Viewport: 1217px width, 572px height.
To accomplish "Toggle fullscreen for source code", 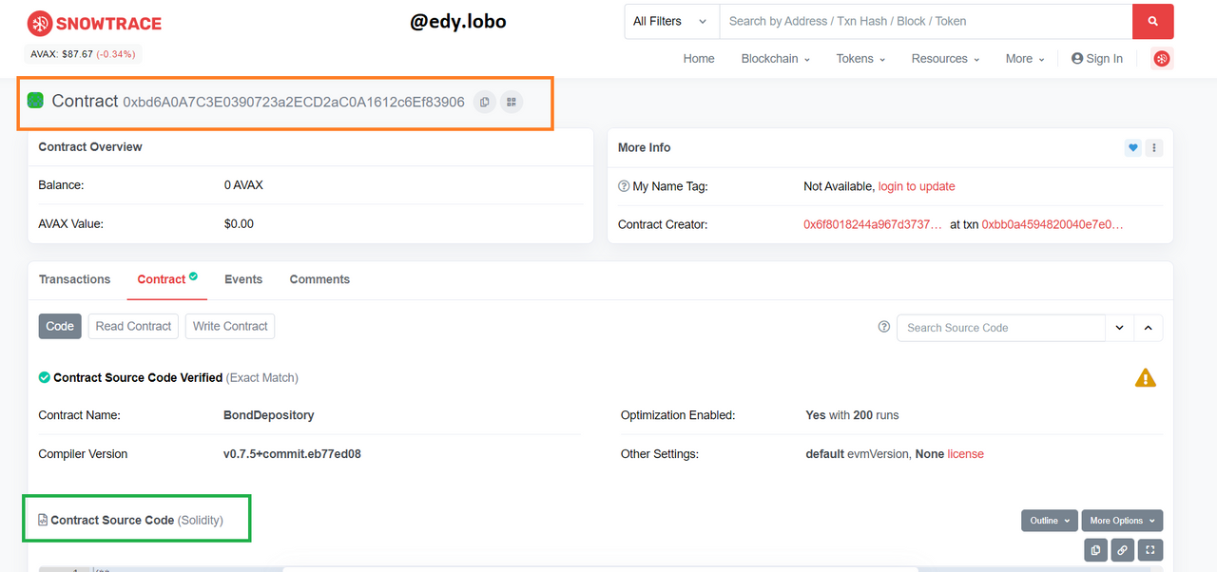I will point(1150,549).
